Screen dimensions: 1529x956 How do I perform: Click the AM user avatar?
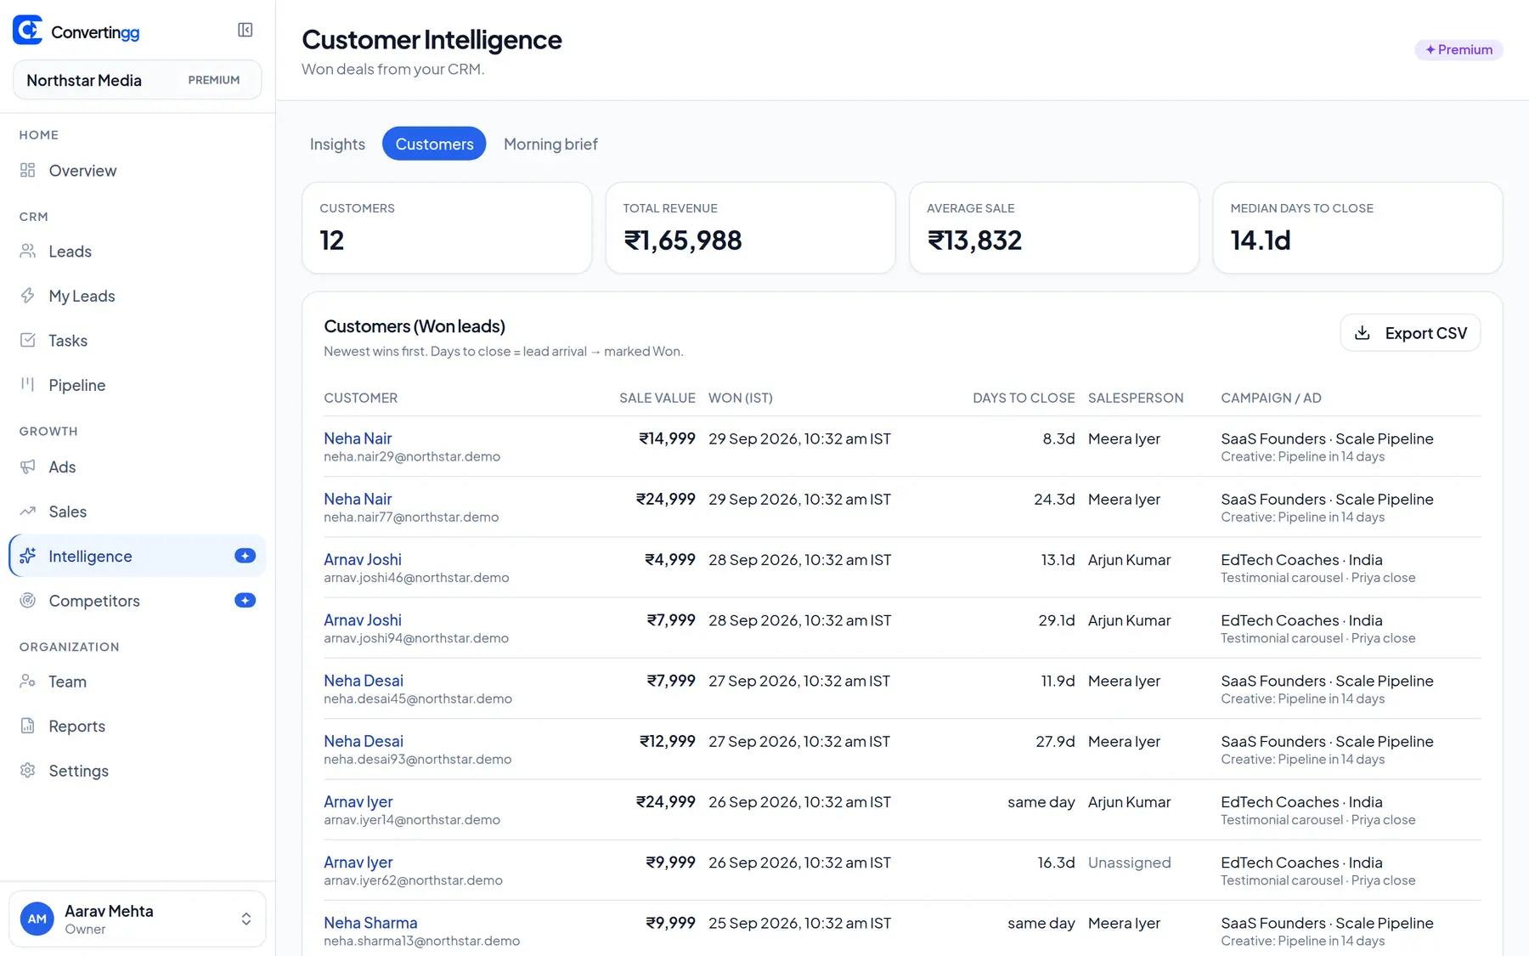pyautogui.click(x=37, y=919)
